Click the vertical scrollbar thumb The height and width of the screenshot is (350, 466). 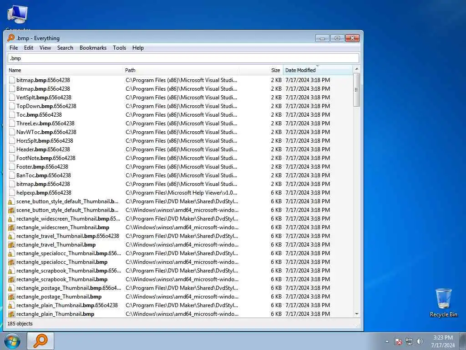[x=357, y=90]
